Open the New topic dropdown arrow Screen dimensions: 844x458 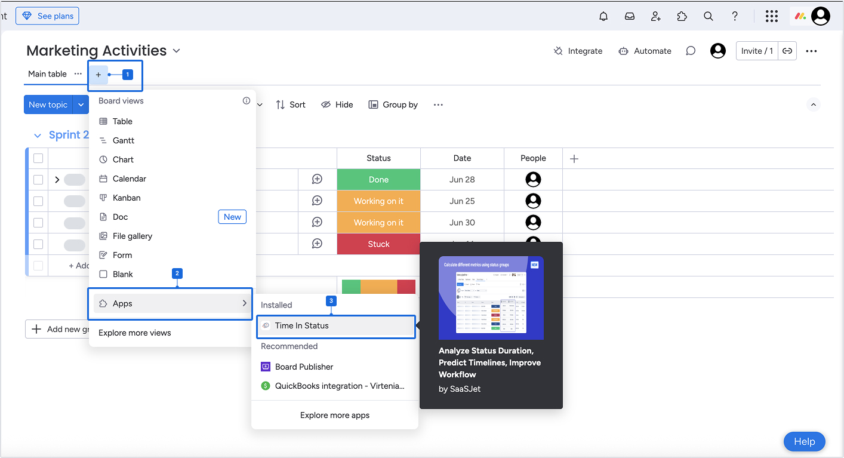click(x=81, y=104)
